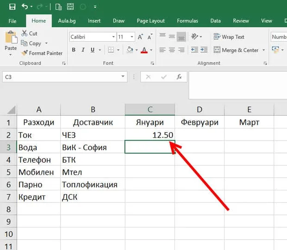Open the Font dialog launcher
This screenshot has height=250, width=287.
(x=152, y=63)
